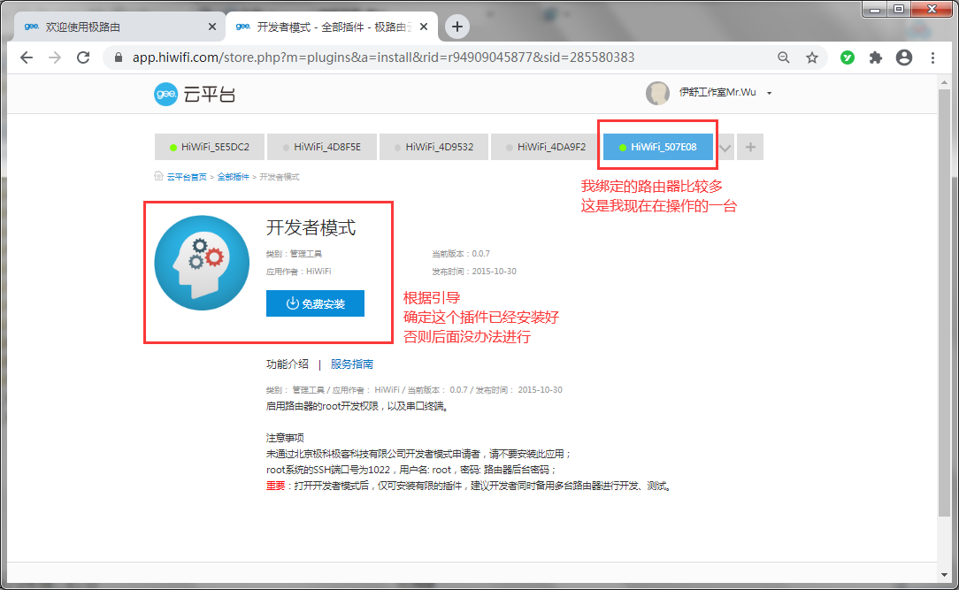Open the zoom magnifier in address bar
Viewport: 959px width, 590px height.
pyautogui.click(x=784, y=57)
